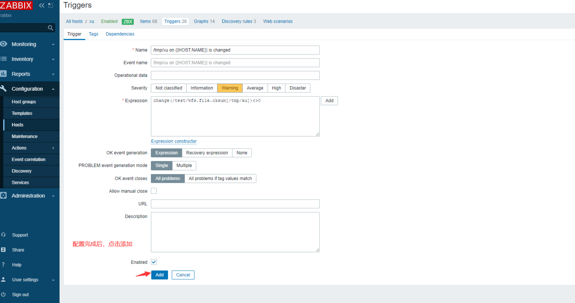Switch to the Dependencies tab
This screenshot has height=303, width=575.
coord(120,34)
